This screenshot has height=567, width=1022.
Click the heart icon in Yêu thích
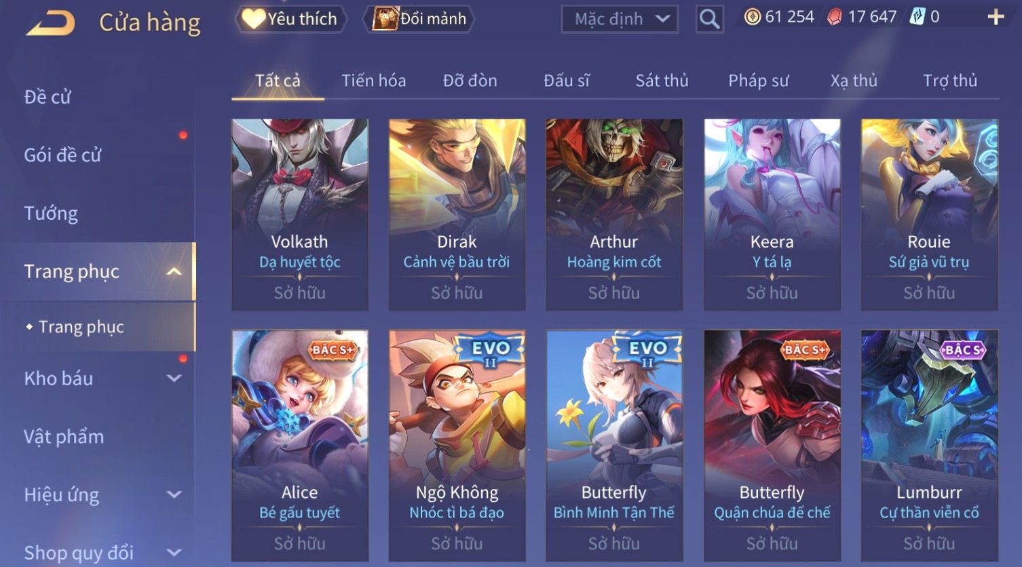(x=253, y=18)
